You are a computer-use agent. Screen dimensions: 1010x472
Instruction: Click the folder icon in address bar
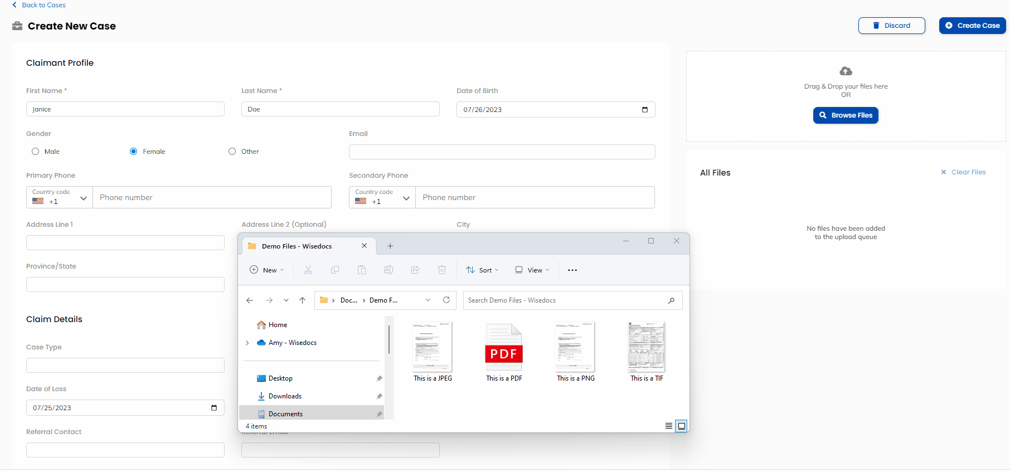[x=324, y=300]
